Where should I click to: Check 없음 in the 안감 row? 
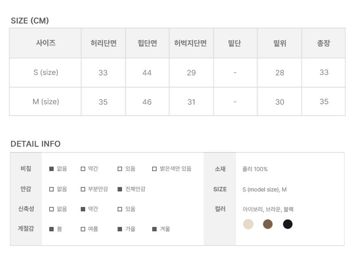51,189
